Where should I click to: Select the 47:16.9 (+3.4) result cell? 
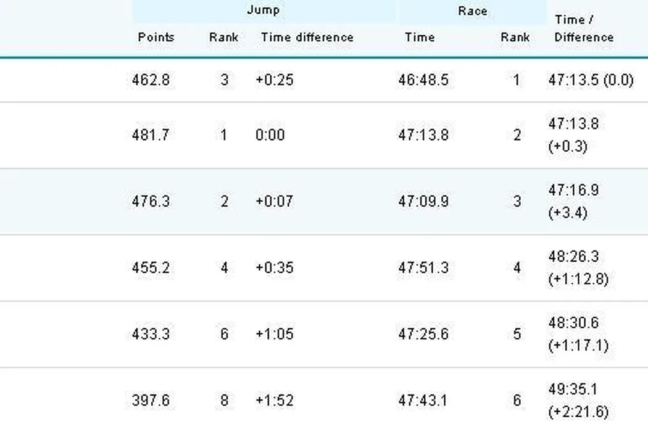[573, 201]
